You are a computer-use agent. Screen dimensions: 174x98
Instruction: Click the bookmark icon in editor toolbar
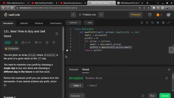coord(142,23)
